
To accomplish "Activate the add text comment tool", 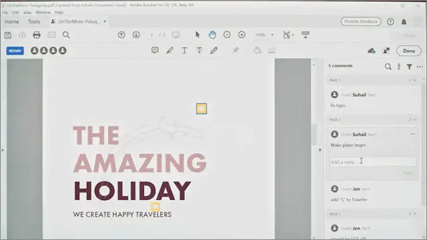I will coord(184,51).
